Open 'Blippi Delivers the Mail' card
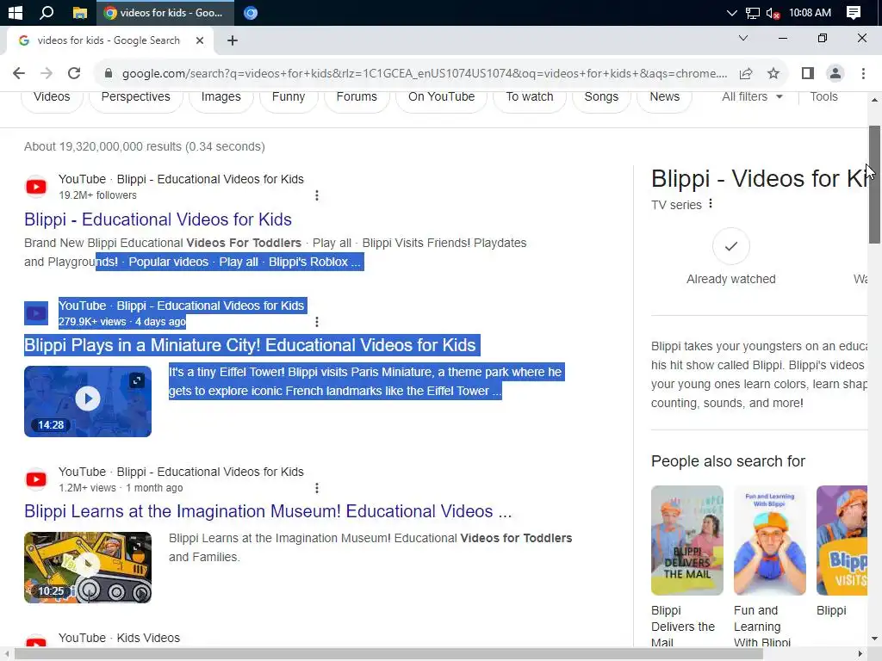Viewport: 882px width, 661px height. point(686,565)
